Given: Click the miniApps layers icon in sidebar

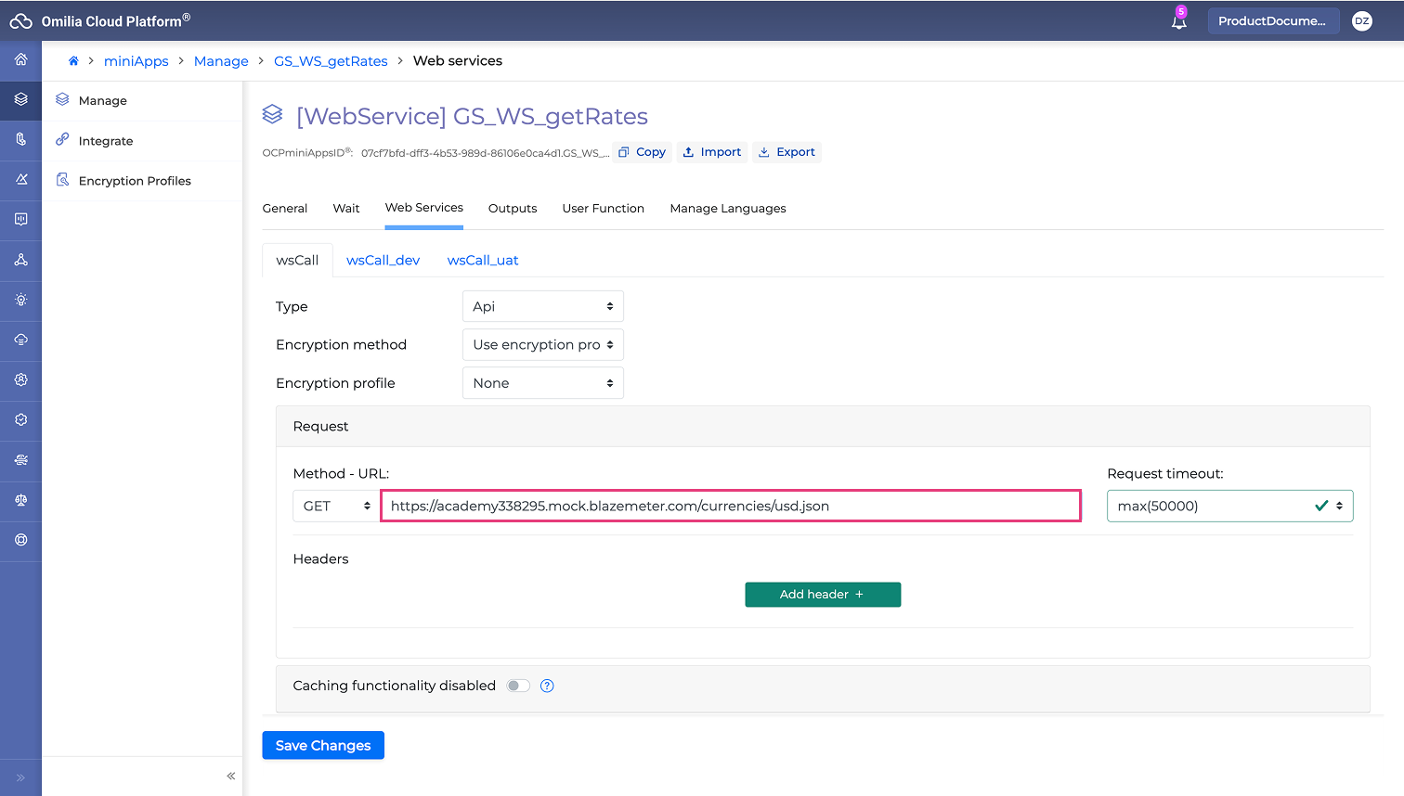Looking at the screenshot, I should 20,99.
